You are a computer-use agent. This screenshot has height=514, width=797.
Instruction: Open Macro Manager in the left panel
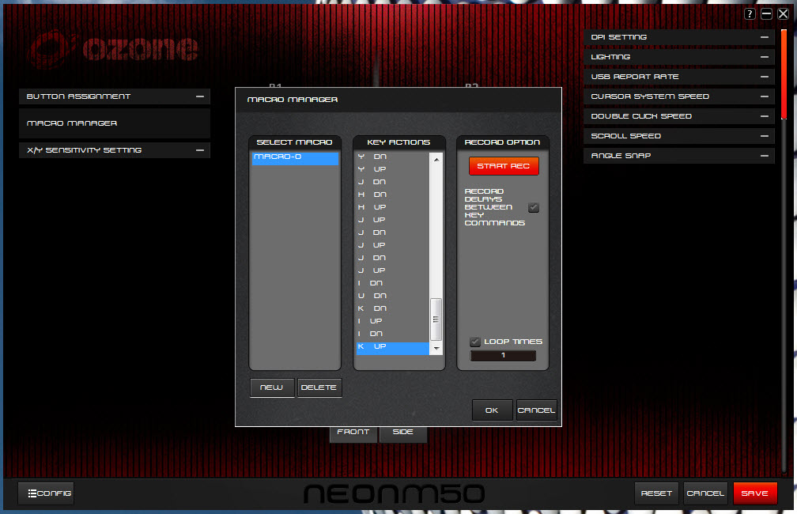(x=115, y=123)
